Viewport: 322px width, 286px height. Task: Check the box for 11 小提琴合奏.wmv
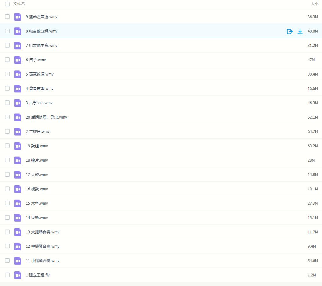7,260
